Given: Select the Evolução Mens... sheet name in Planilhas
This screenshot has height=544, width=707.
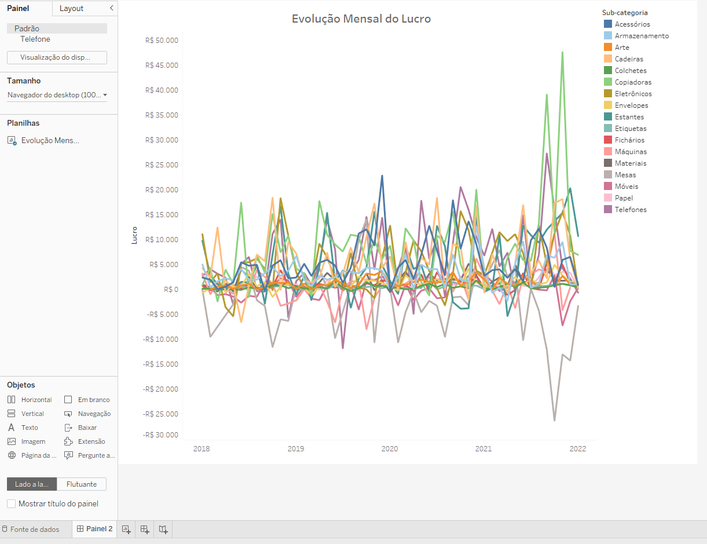Looking at the screenshot, I should coord(50,140).
